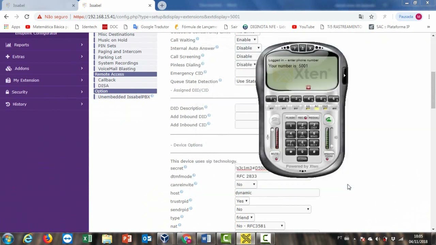This screenshot has width=436, height=245.
Task: Open the softphone side drawer arrow
Action: (x=344, y=76)
